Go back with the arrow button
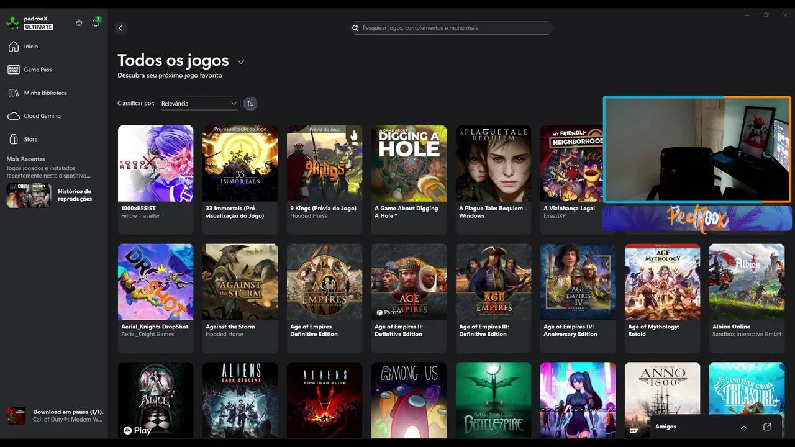 point(120,28)
